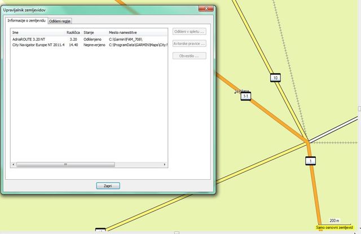Select the AdriaROUTE 3.20 NT row

coord(89,39)
